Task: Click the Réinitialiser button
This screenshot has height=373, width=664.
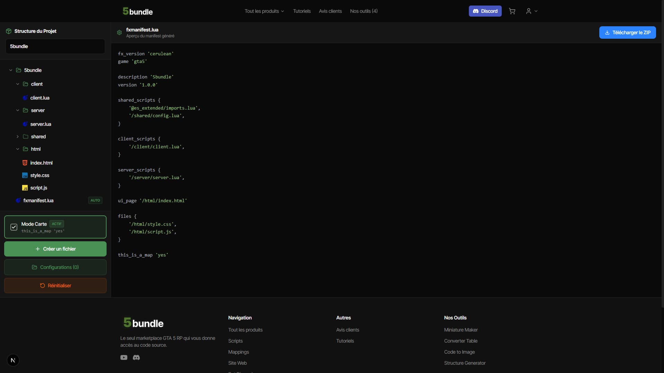Action: (x=55, y=286)
